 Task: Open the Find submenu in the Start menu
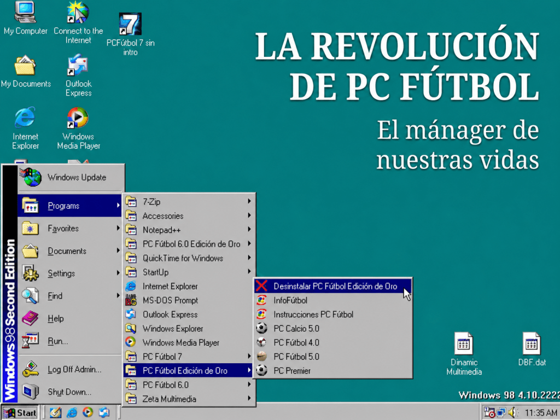(70, 296)
